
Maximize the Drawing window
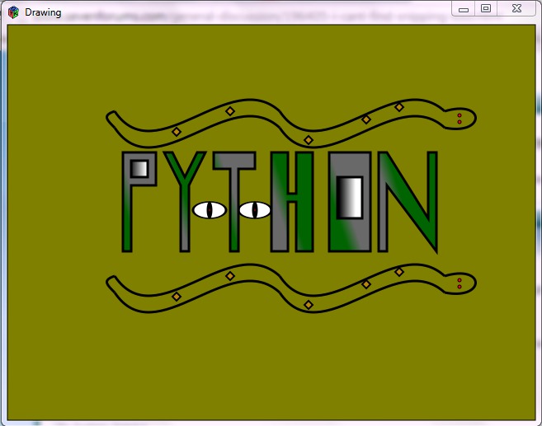[x=486, y=8]
